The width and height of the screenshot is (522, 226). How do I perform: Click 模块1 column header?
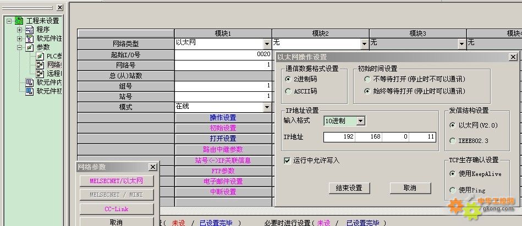(223, 34)
